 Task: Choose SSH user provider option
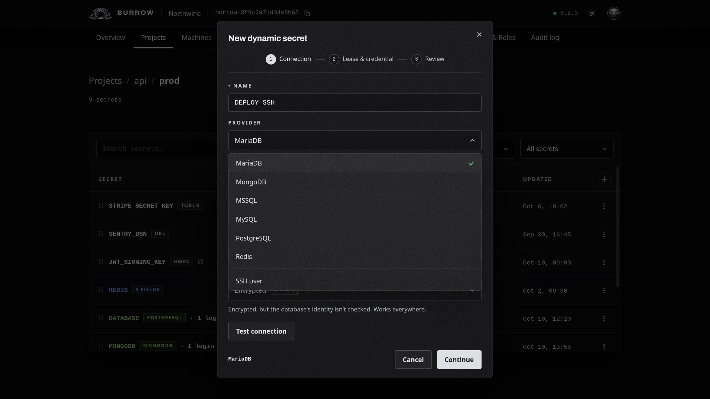pos(355,281)
